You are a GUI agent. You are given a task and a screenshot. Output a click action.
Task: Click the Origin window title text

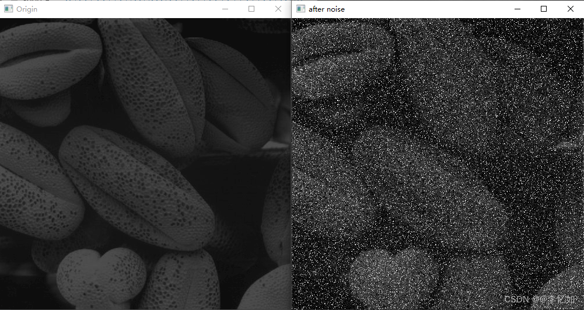click(27, 9)
